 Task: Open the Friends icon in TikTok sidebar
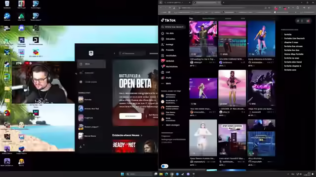pyautogui.click(x=162, y=50)
